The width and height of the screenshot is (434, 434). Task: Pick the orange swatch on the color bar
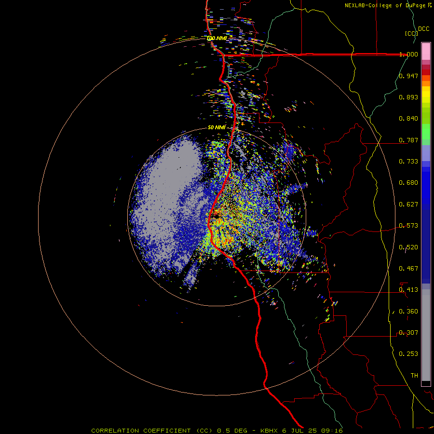point(426,83)
